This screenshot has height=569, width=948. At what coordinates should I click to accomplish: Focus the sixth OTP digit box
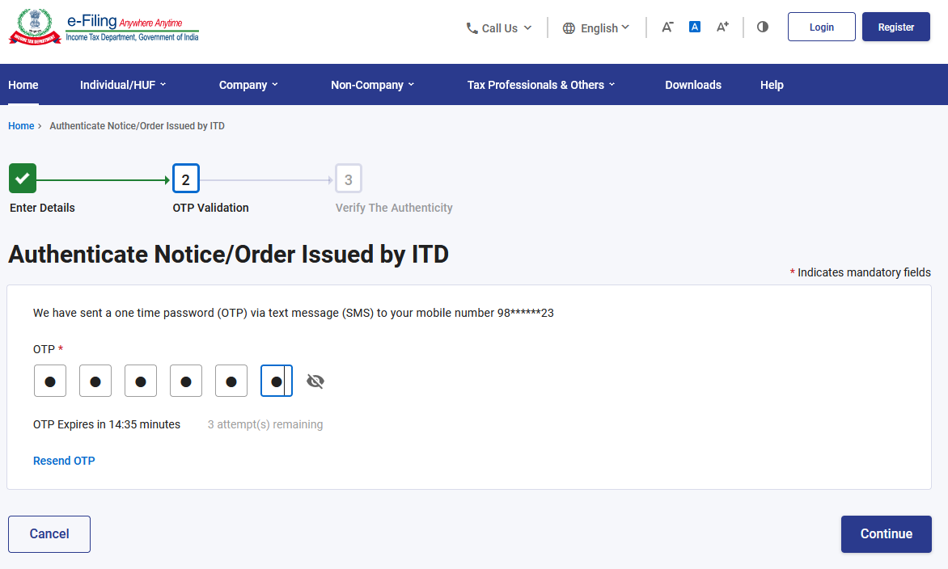coord(277,381)
